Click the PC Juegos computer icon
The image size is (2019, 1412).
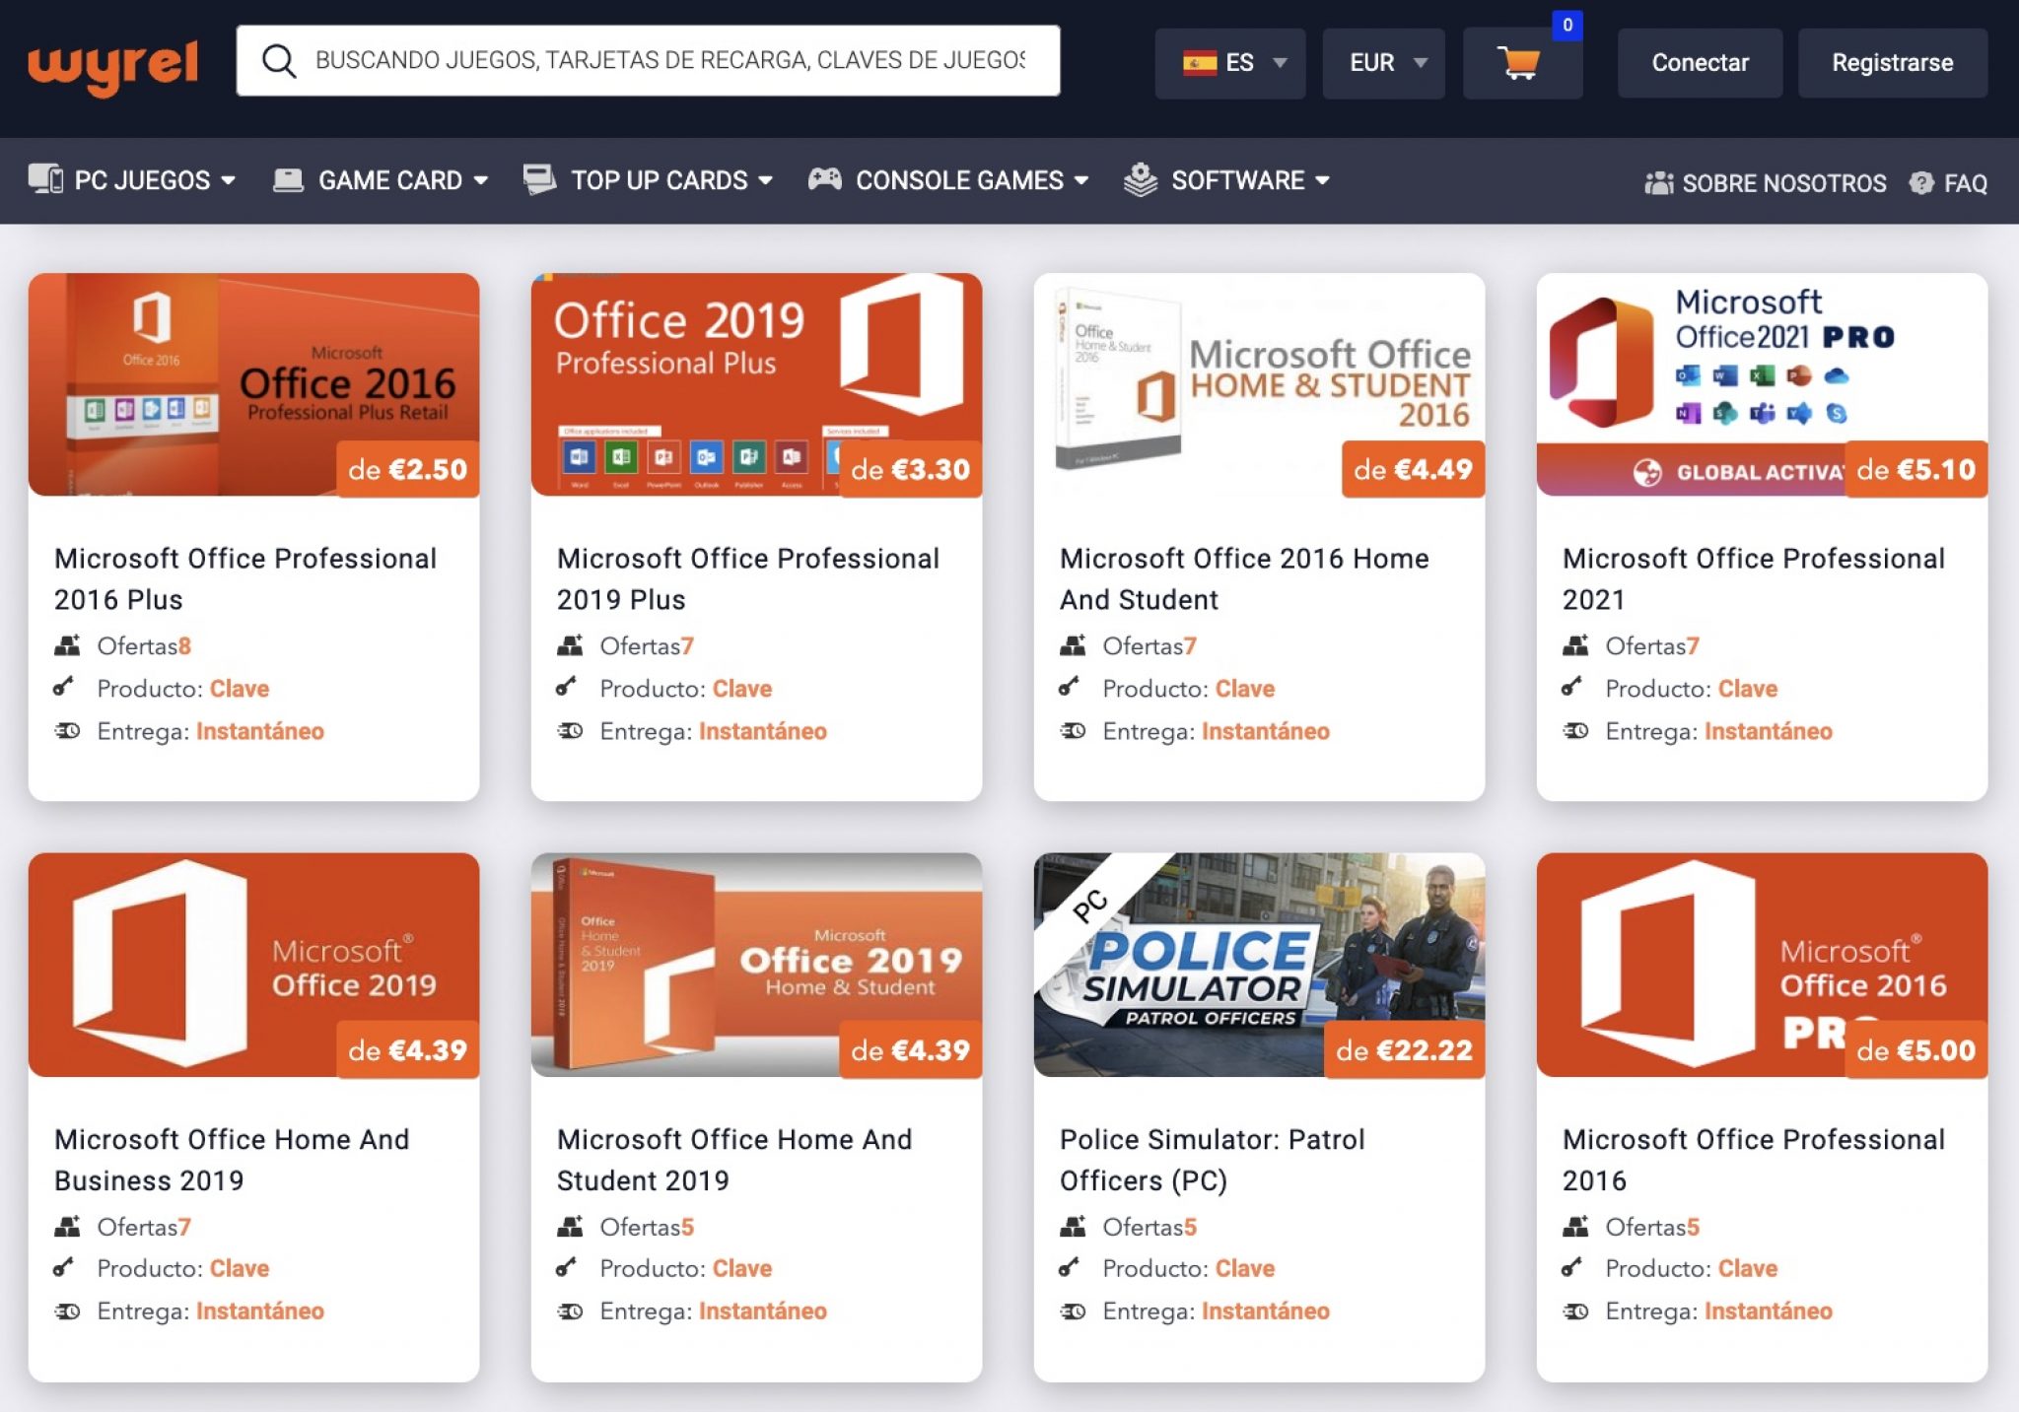(45, 179)
